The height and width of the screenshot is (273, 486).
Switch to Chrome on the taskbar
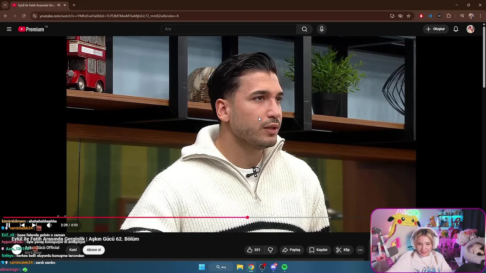point(251,267)
